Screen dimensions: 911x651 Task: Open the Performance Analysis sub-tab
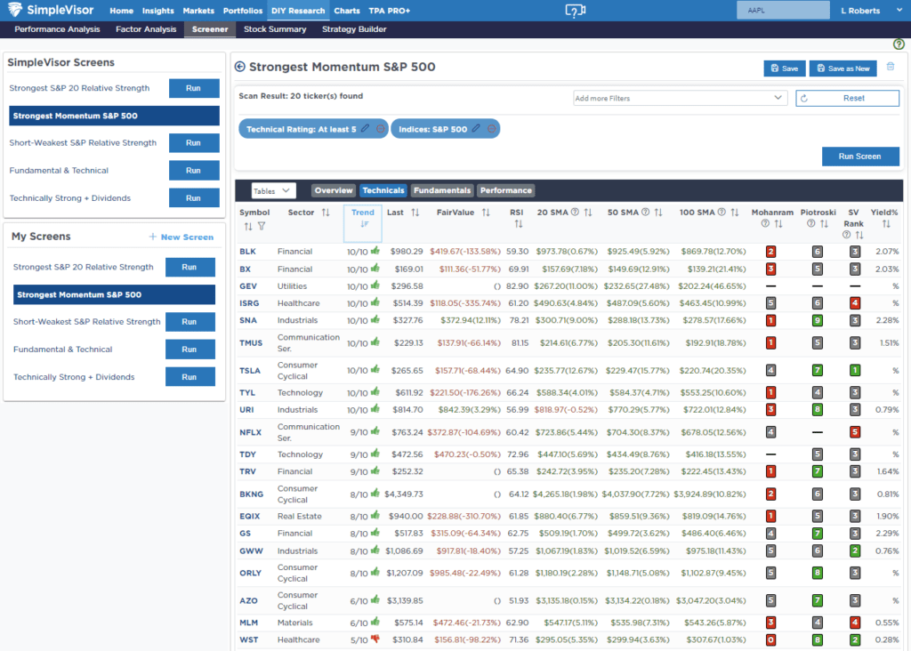point(57,29)
